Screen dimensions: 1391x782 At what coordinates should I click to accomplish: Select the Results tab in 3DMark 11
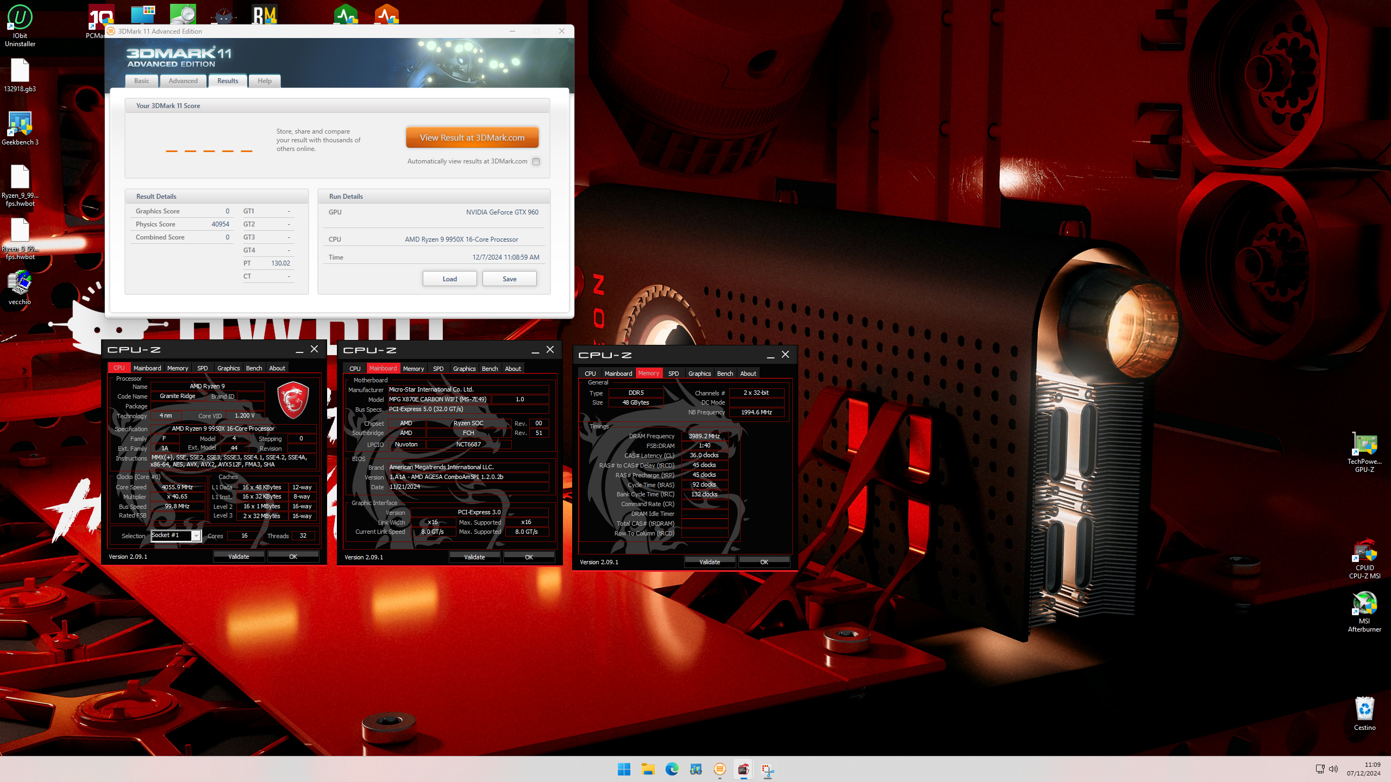pyautogui.click(x=228, y=81)
